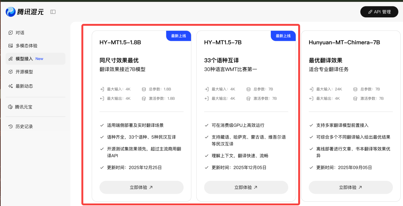Click 激活参数 icon on Chimera-7B card

pyautogui.click(x=355, y=98)
